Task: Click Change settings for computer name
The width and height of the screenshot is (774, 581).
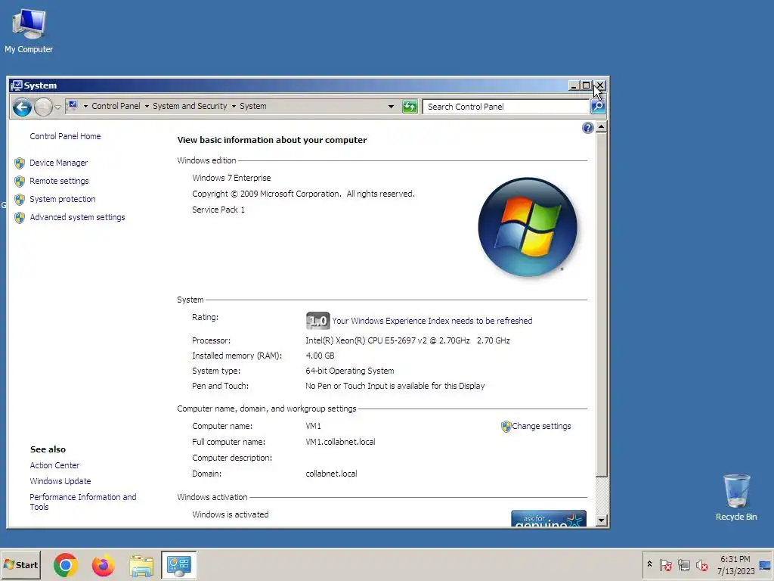Action: [541, 426]
